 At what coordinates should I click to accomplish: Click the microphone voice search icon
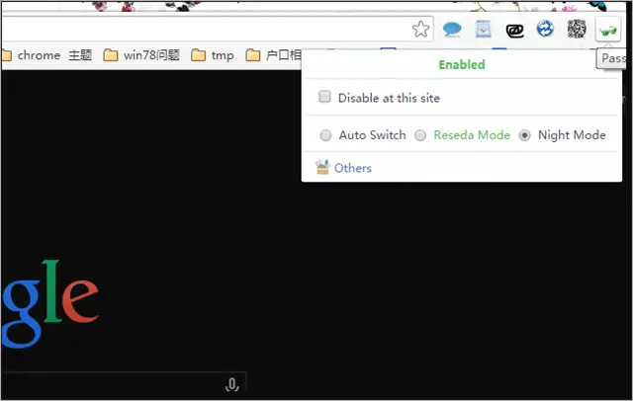(x=231, y=385)
